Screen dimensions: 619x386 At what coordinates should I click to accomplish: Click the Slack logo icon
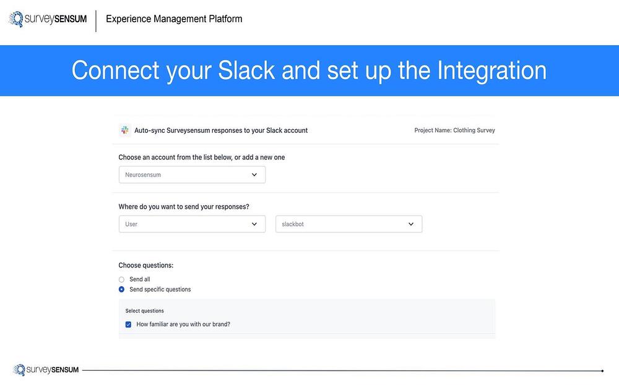tap(125, 130)
